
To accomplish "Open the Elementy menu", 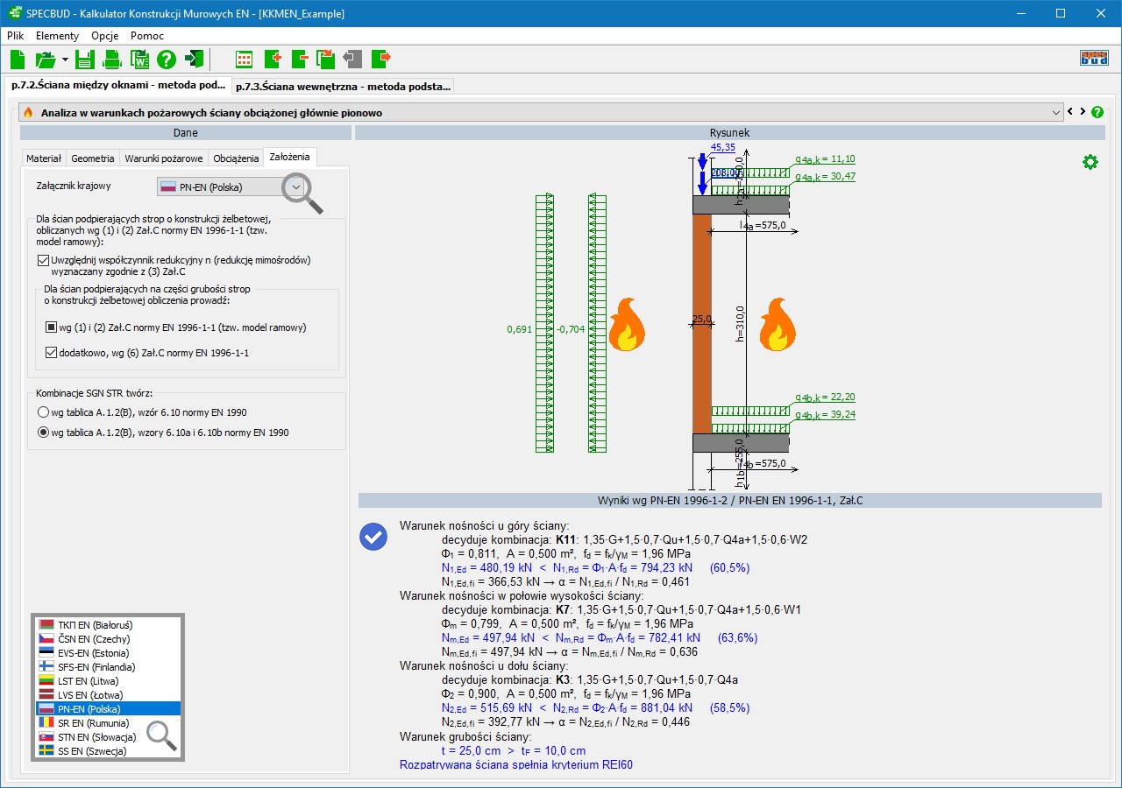I will (57, 36).
